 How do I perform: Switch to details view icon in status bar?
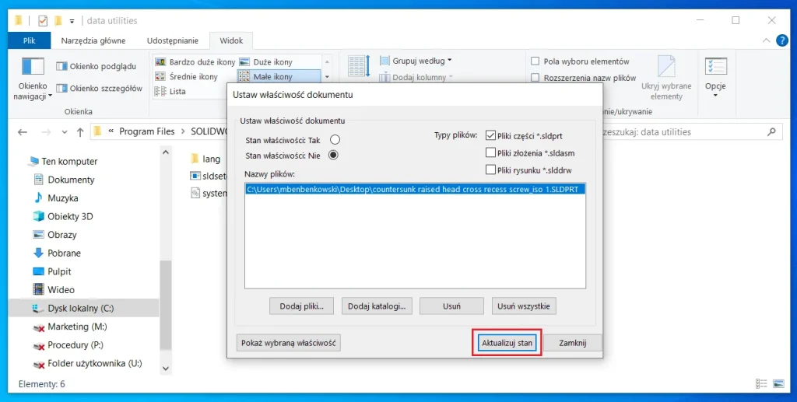(761, 384)
